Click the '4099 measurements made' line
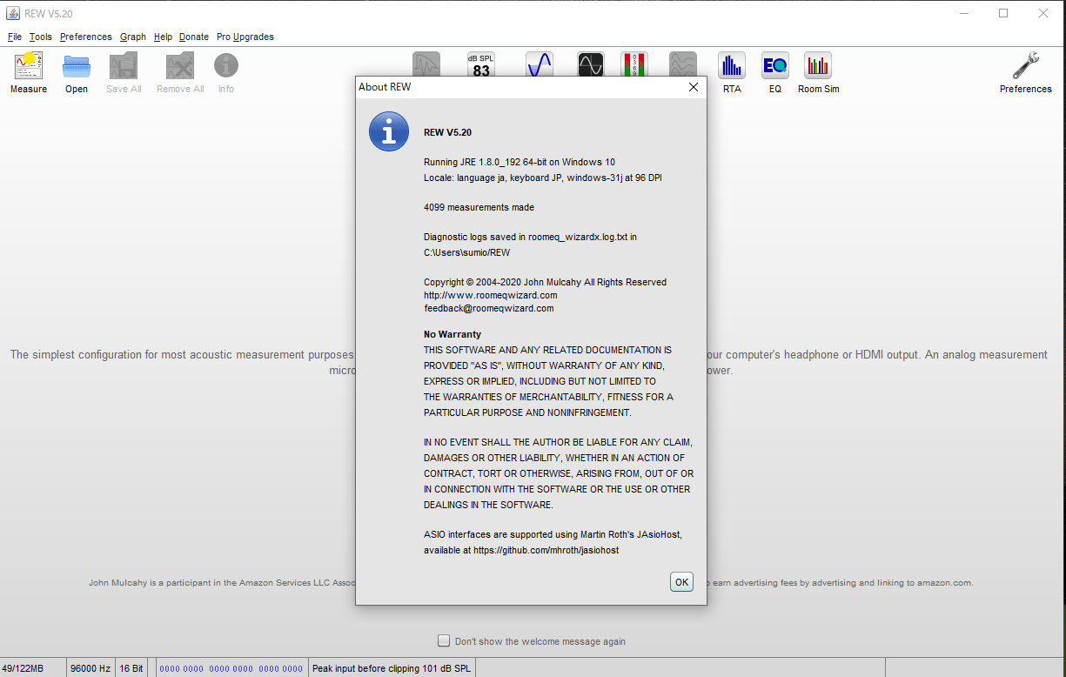1066x677 pixels. 479,207
